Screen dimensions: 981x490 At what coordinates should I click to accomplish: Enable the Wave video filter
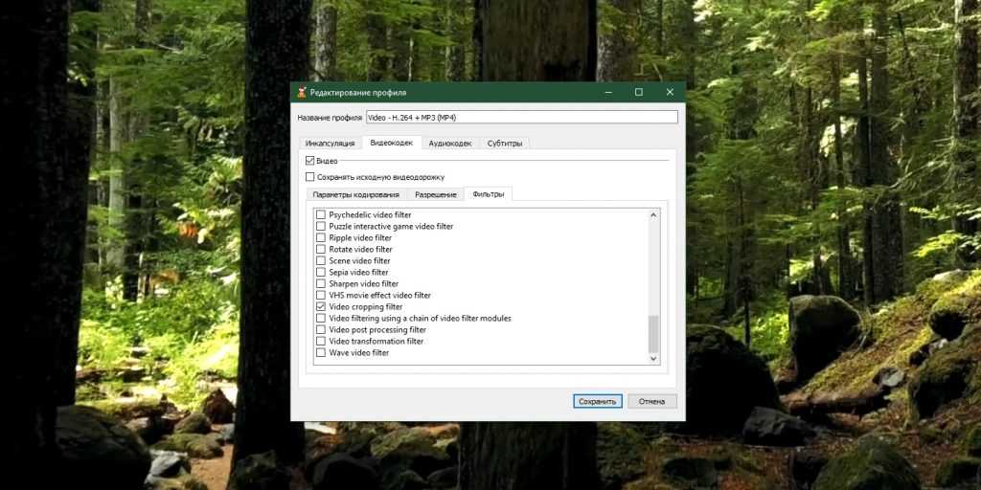[x=321, y=353]
